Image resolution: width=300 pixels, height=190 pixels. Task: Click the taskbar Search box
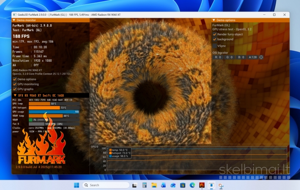pyautogui.click(x=99, y=185)
